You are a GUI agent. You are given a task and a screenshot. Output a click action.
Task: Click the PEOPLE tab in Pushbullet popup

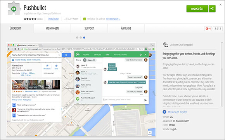coord(86,55)
